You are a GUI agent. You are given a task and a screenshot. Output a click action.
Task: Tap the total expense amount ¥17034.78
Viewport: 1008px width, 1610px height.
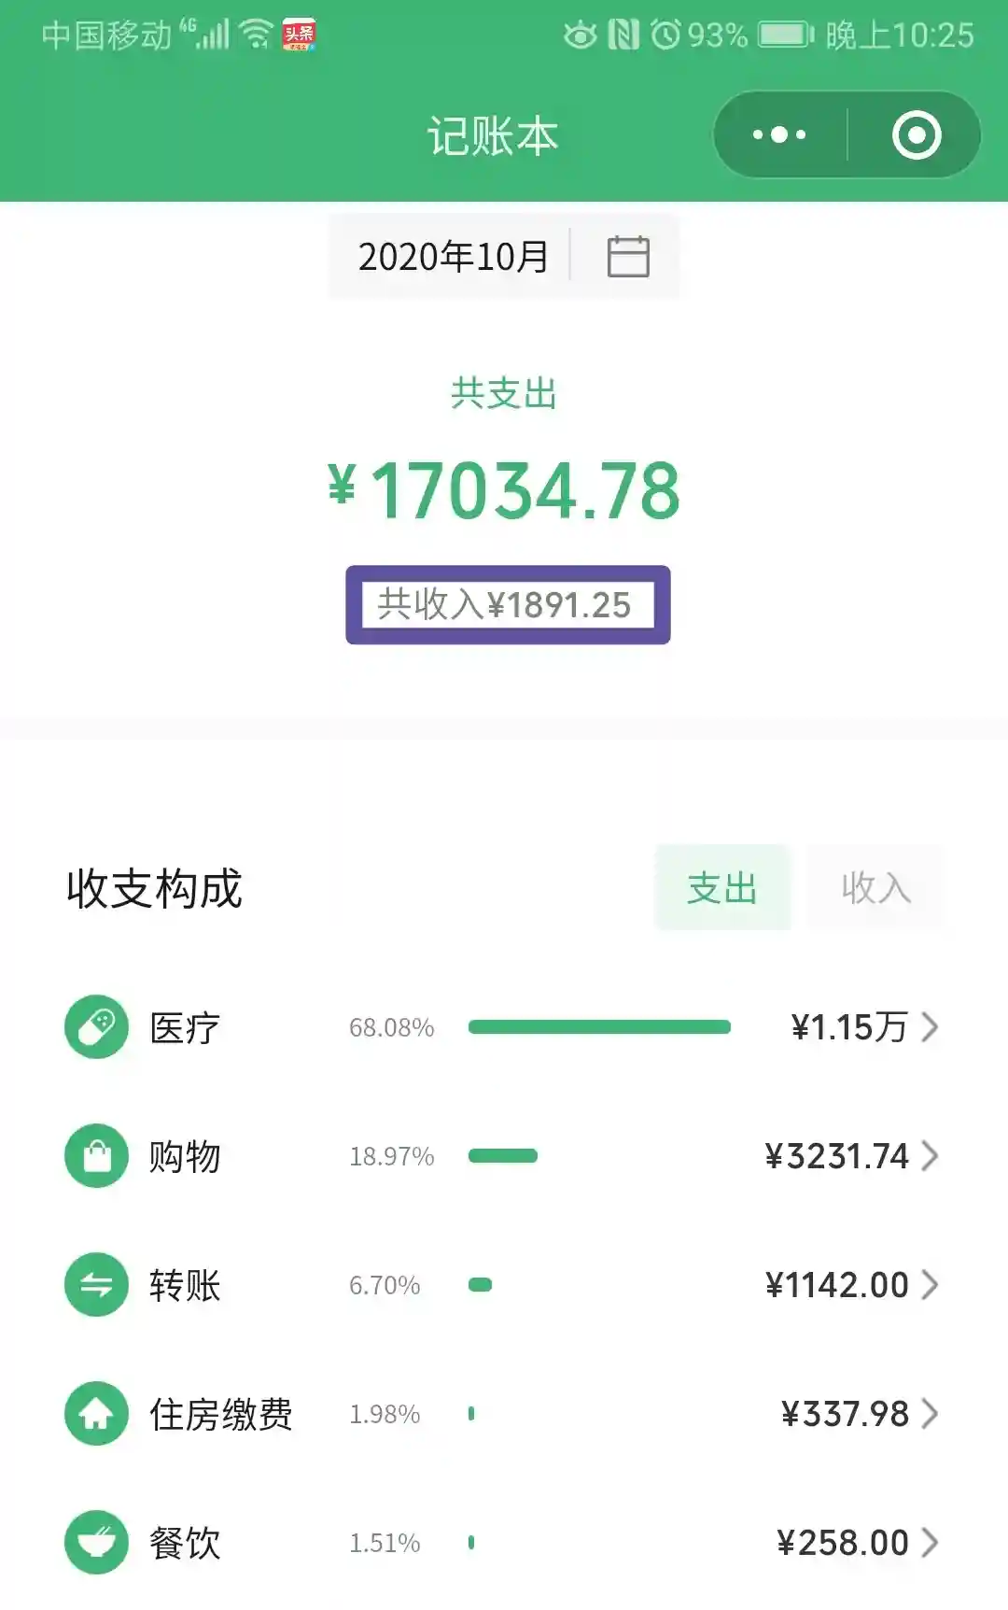504,491
